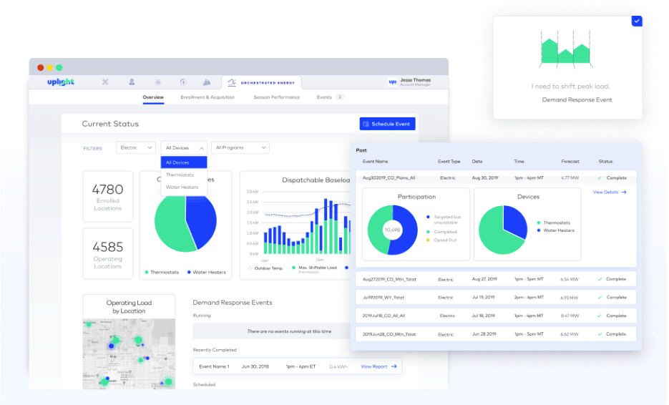Image resolution: width=669 pixels, height=405 pixels.
Task: Click the uplight logo
Action: click(61, 82)
